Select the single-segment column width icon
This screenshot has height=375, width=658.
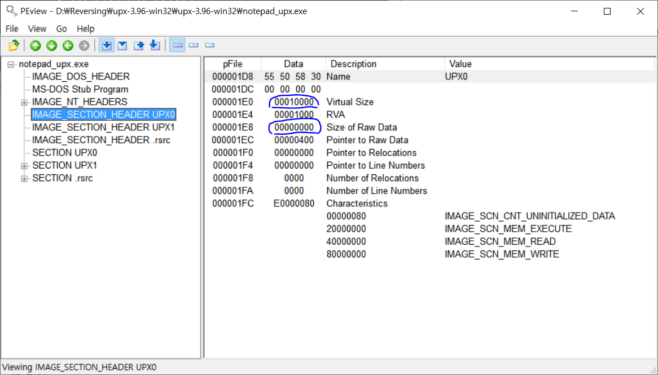pos(210,45)
